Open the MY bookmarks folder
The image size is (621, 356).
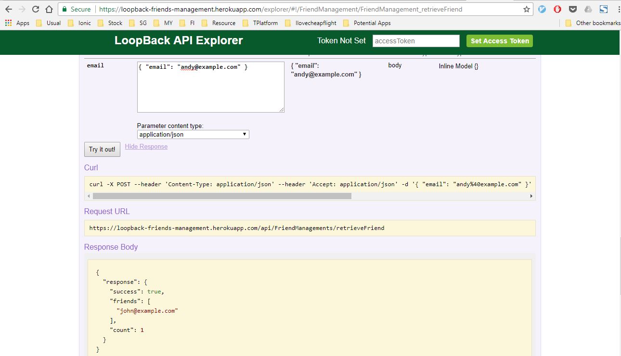pos(163,23)
